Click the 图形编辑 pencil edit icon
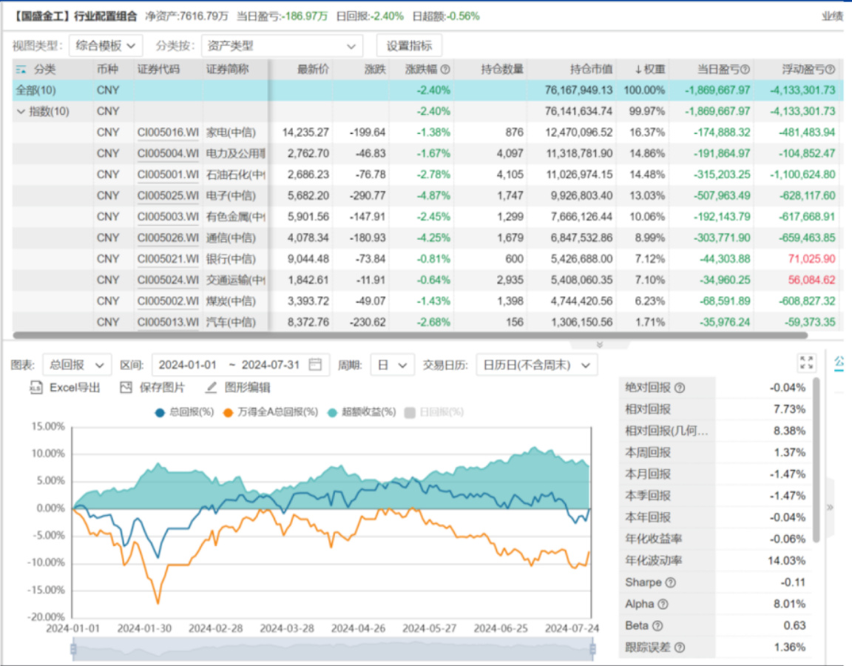852x666 pixels. pos(211,387)
